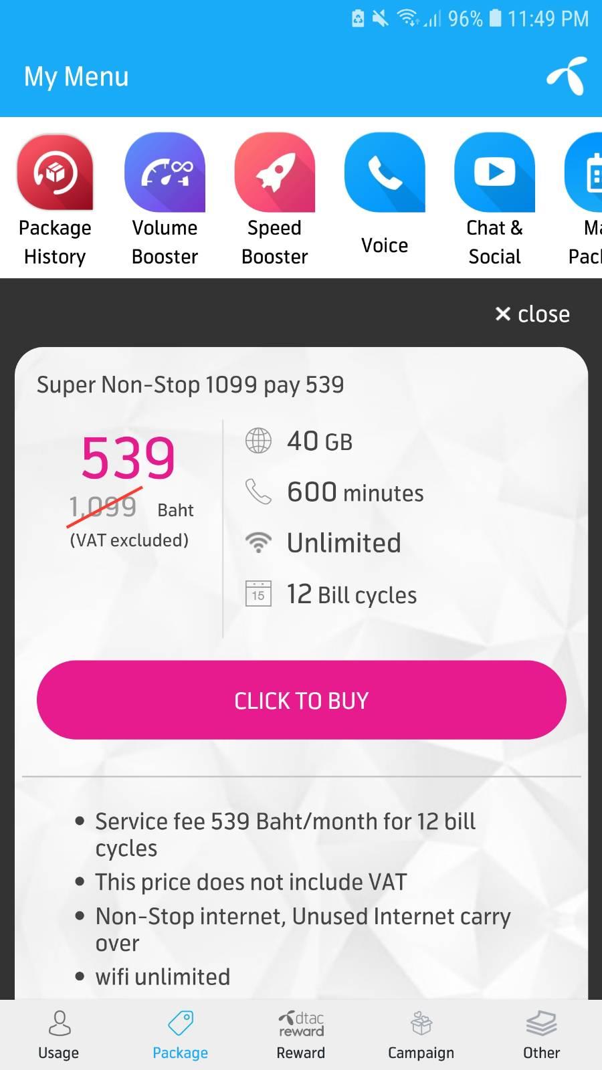Close the package details panel
Viewport: 602px width, 1070px height.
click(x=532, y=314)
